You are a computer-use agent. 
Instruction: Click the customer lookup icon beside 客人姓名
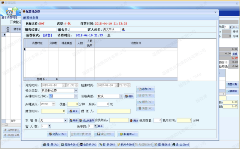[123, 30]
